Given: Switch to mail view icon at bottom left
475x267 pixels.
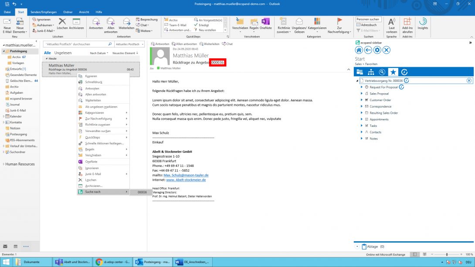Looking at the screenshot, I should pyautogui.click(x=5, y=247).
